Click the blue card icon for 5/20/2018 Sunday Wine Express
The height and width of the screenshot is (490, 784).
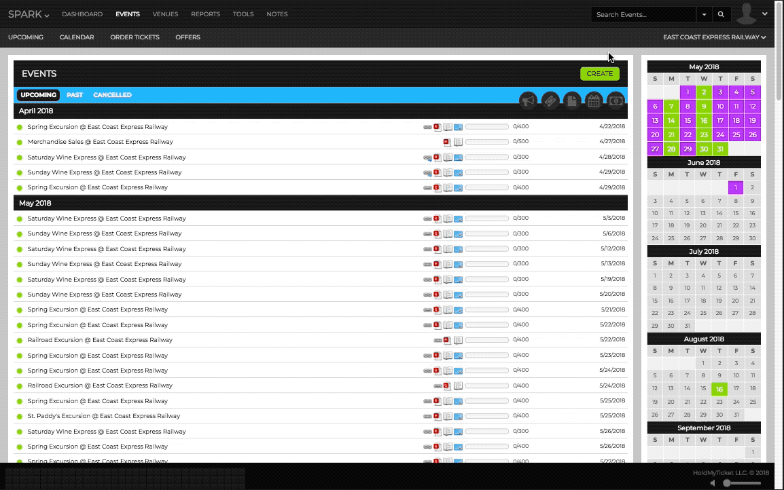[458, 295]
